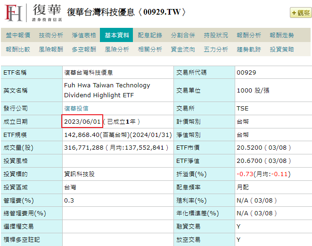Show the 報酬走勢 tab
The height and width of the screenshot is (246, 312).
point(282,35)
